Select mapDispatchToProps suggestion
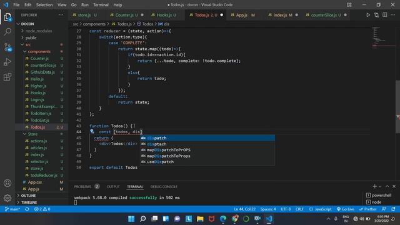 pos(207,156)
